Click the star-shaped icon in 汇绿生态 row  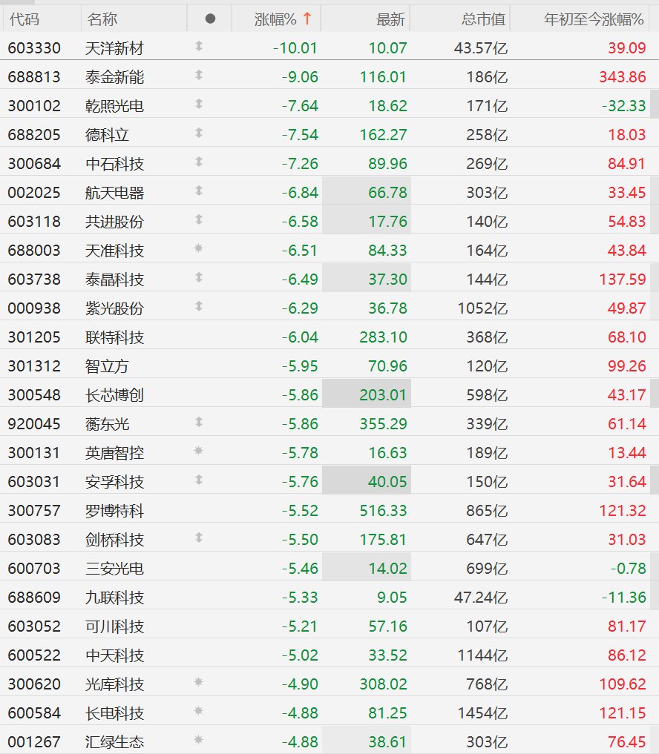(198, 740)
